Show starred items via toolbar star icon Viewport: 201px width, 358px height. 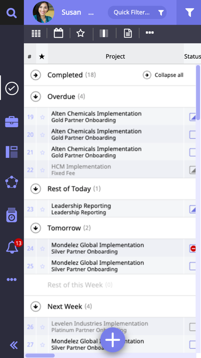click(81, 33)
